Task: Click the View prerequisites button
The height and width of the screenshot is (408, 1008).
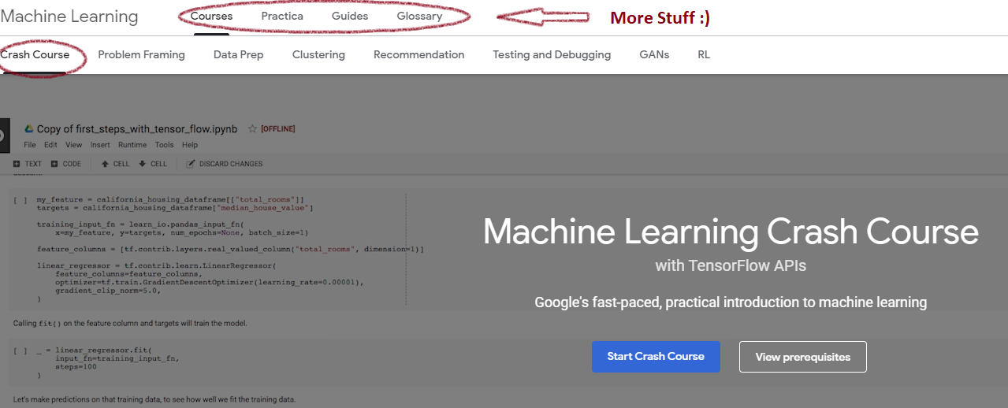Action: pyautogui.click(x=802, y=357)
